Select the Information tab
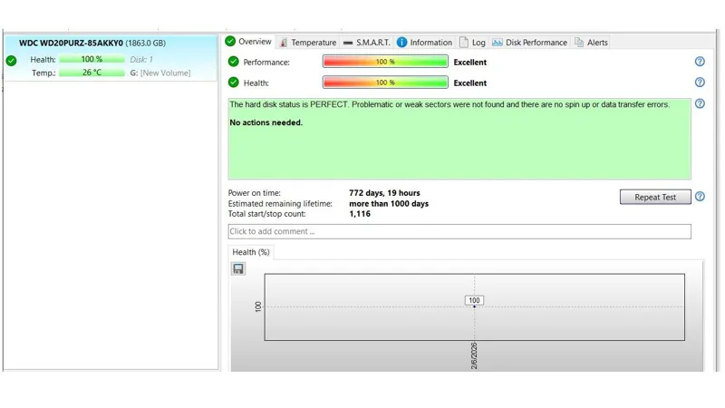This screenshot has height=408, width=725. (424, 43)
